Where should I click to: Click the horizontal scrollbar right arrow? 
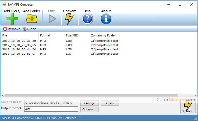tap(195, 95)
